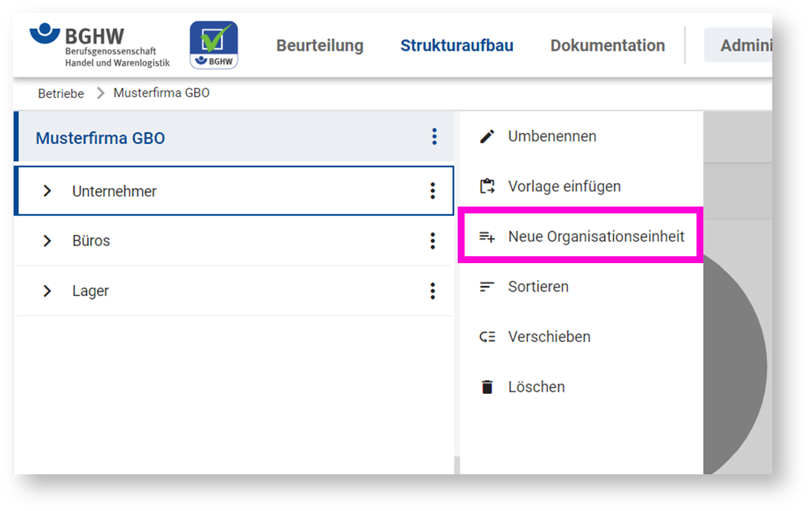Image resolution: width=809 pixels, height=511 pixels.
Task: Click the pencil icon beside Umbenennen
Action: pos(487,137)
